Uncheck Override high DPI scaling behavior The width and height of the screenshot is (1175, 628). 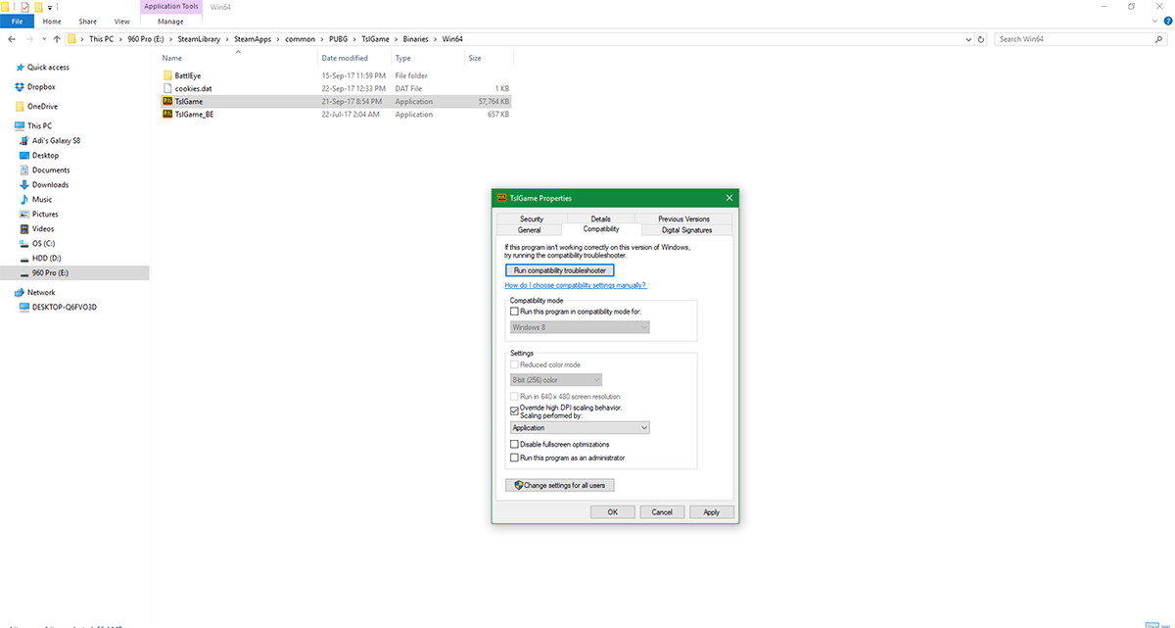(515, 411)
